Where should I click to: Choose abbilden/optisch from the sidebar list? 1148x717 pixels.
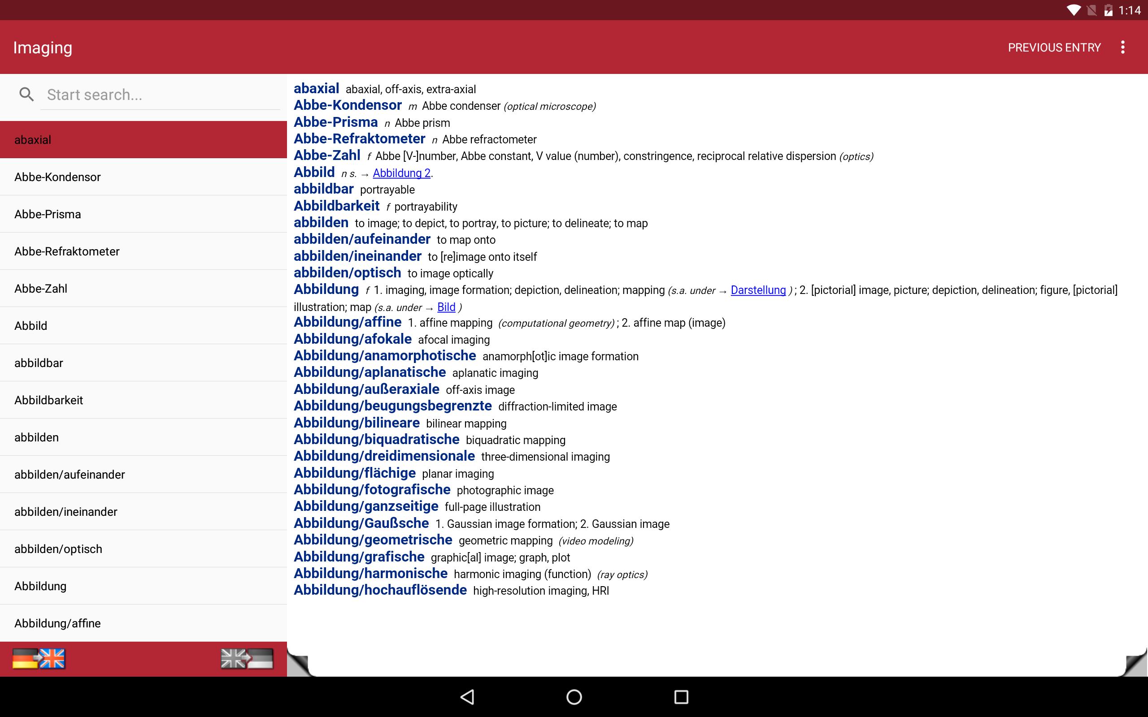click(x=143, y=549)
